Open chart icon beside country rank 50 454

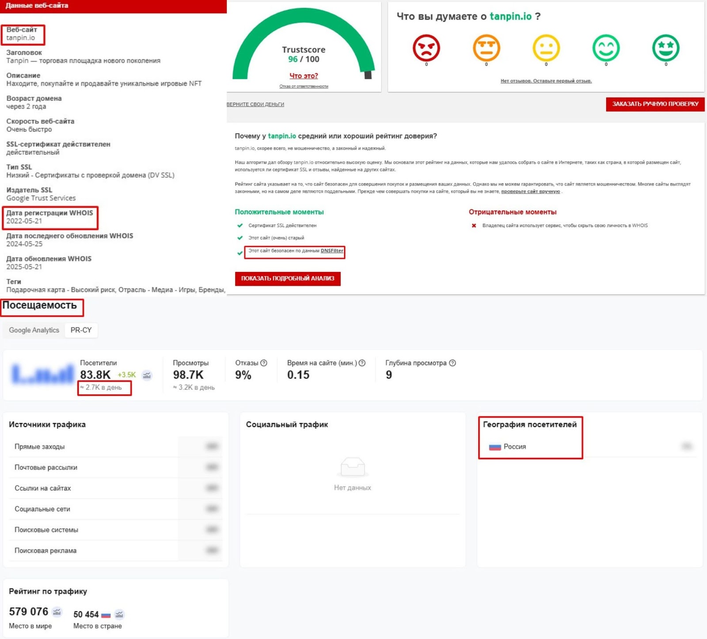coord(119,615)
